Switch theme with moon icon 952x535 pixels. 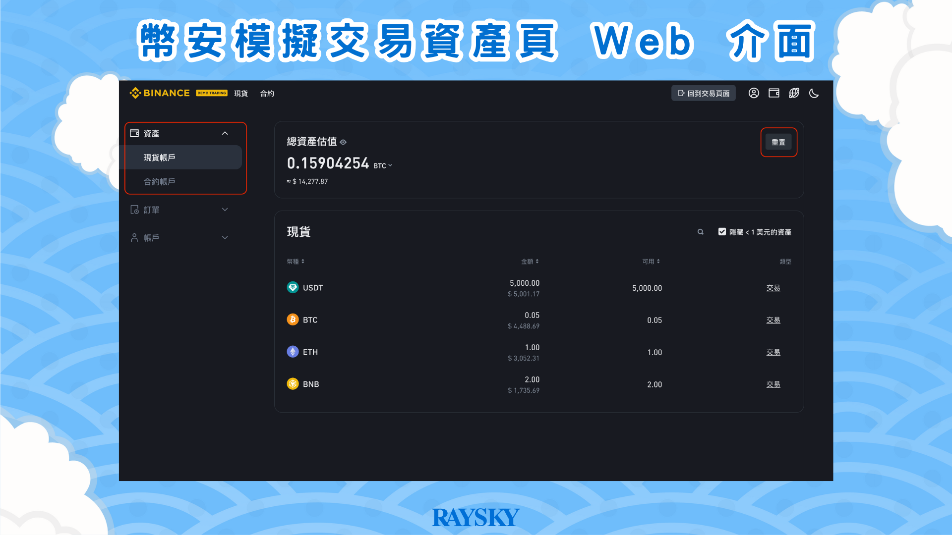(x=814, y=93)
